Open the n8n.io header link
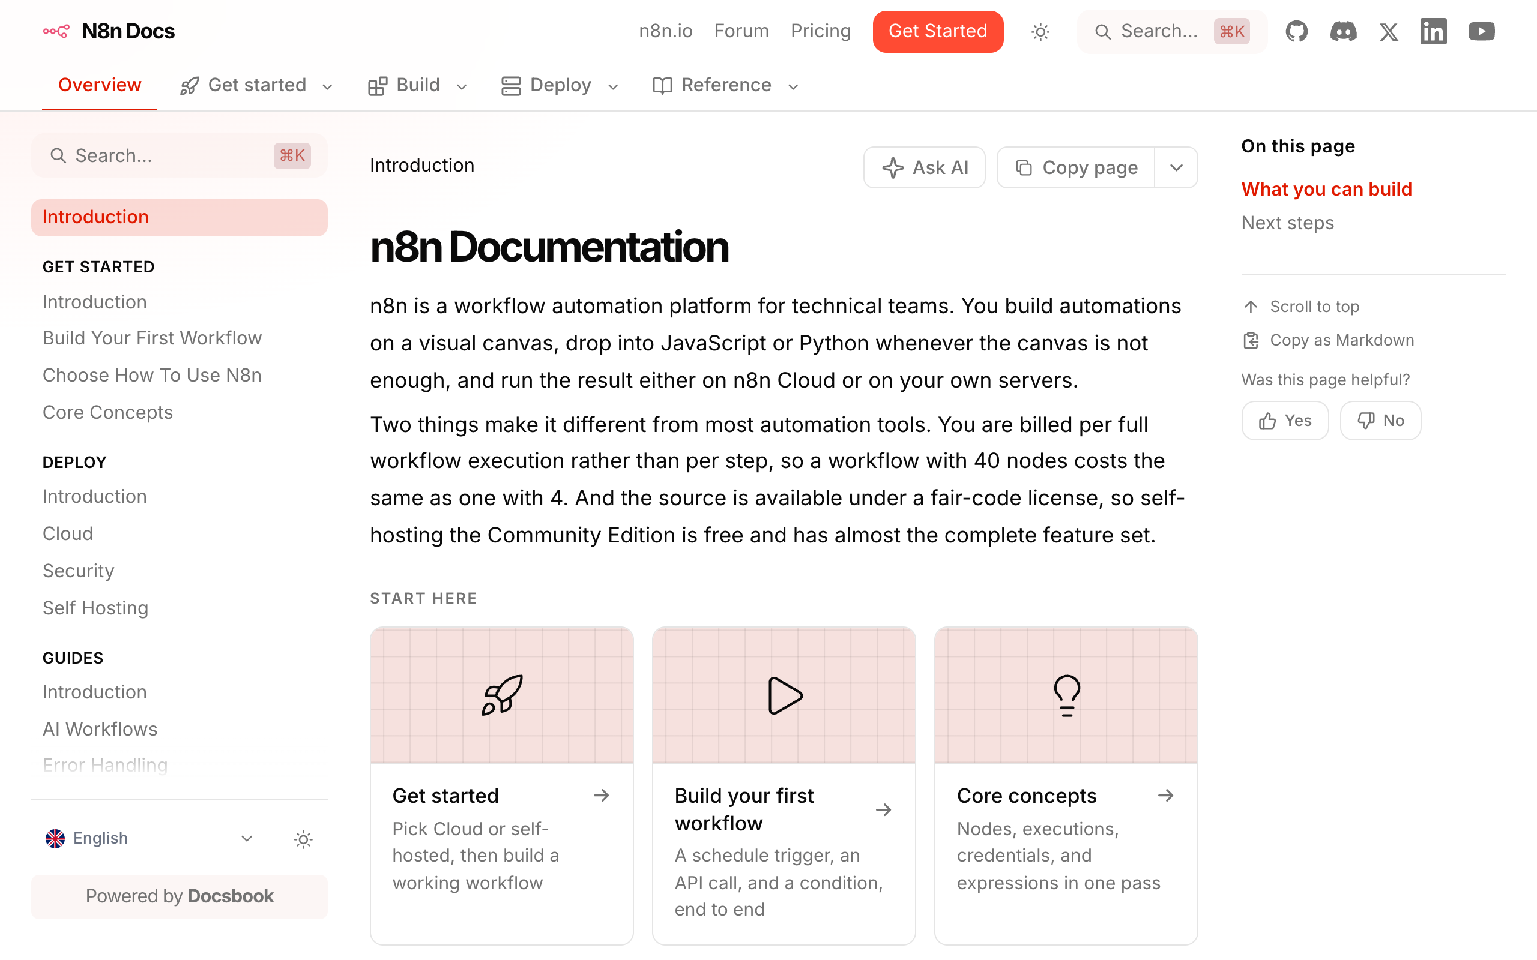This screenshot has width=1537, height=960. 666,31
